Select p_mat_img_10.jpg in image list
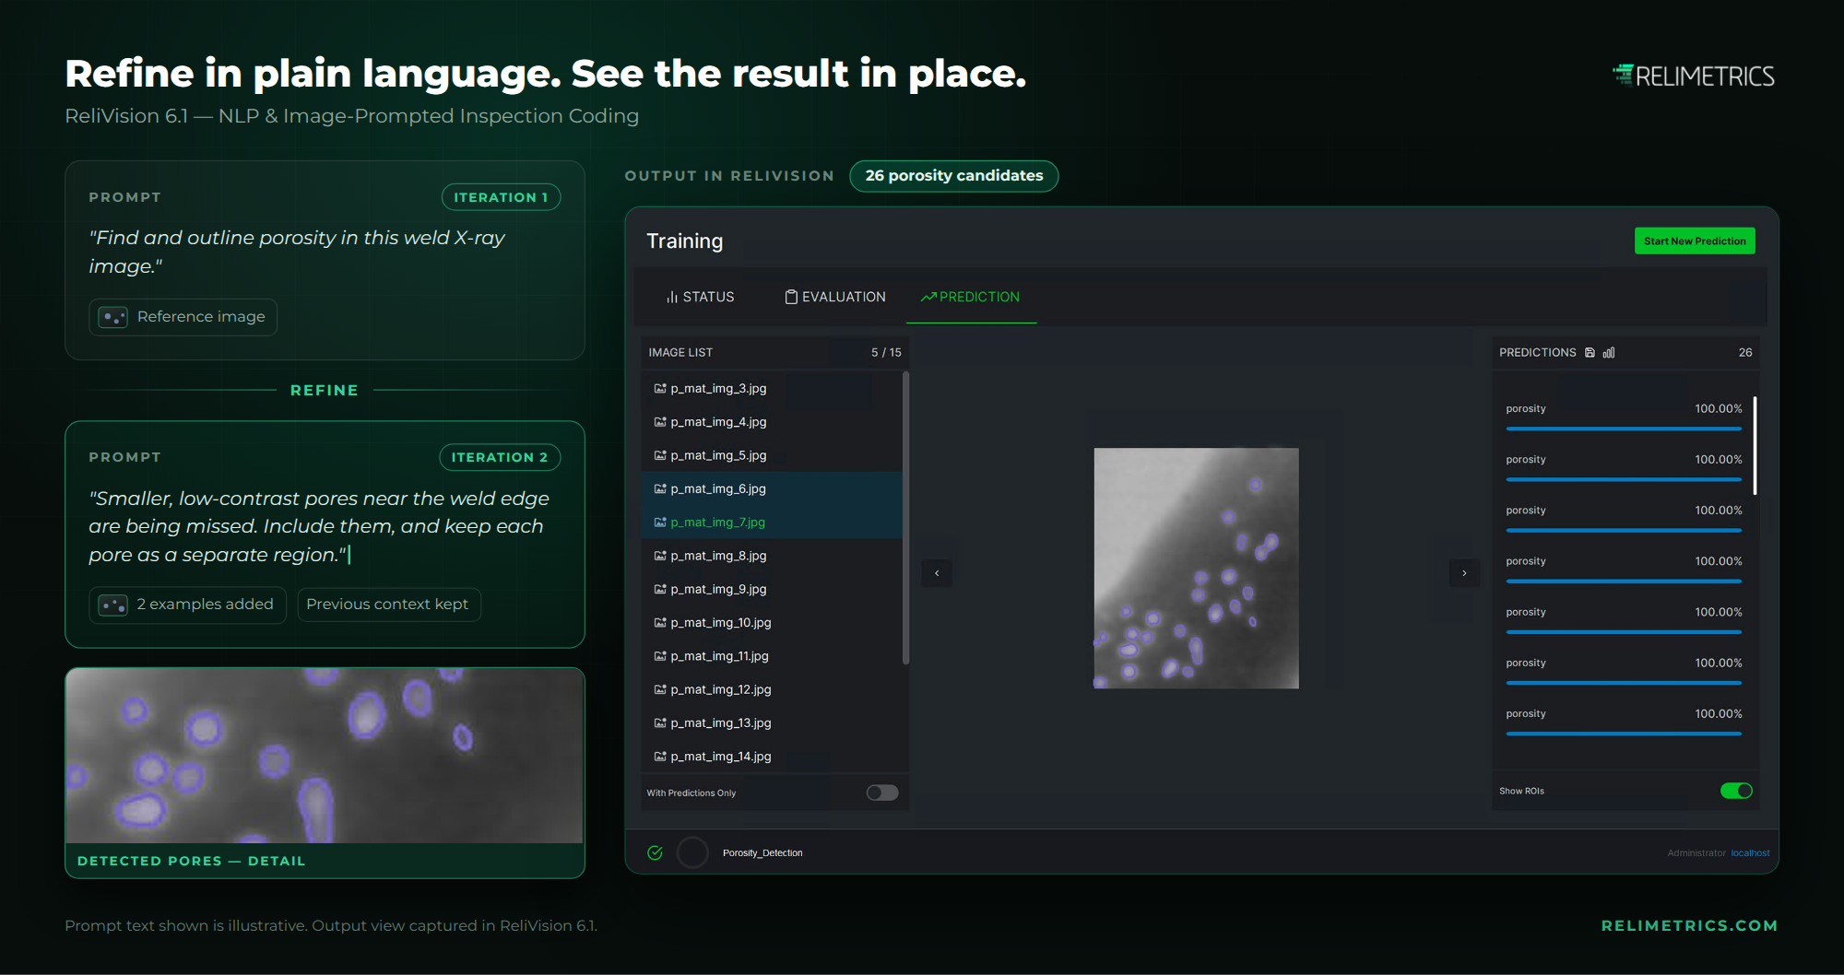This screenshot has height=975, width=1844. 772,623
